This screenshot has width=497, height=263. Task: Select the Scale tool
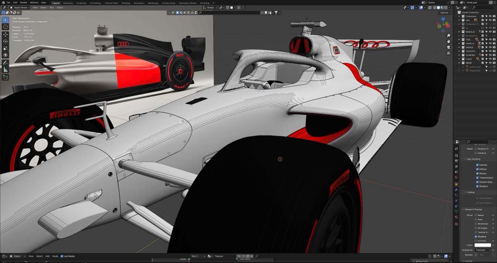5,48
